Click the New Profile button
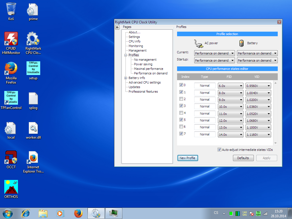Screen dimensions: 292x219 187,158
